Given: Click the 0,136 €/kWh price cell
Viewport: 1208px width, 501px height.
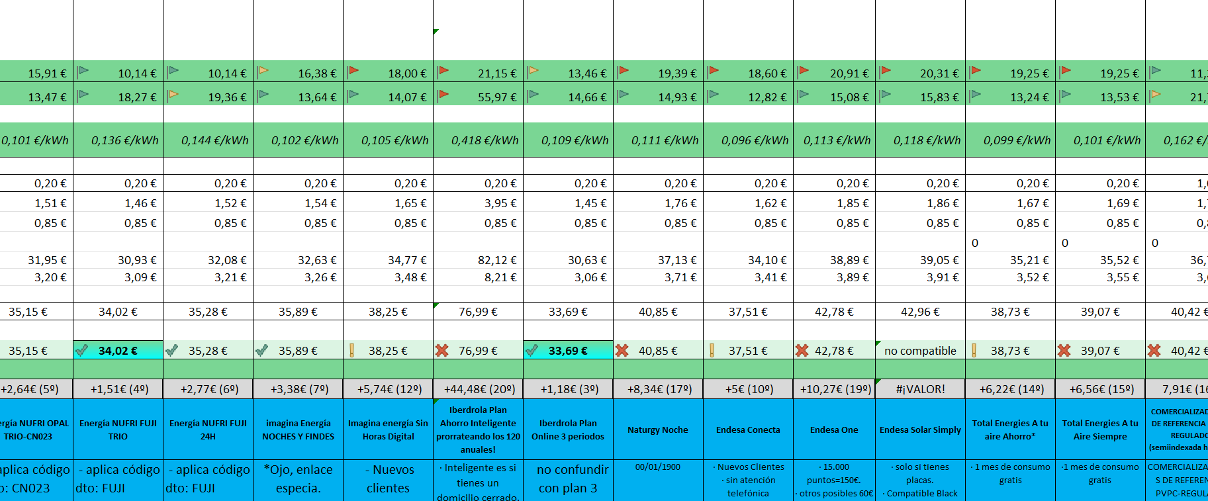Looking at the screenshot, I should point(118,140).
